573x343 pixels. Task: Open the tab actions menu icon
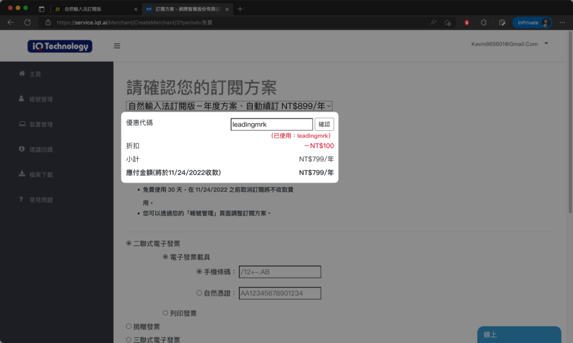(x=41, y=9)
